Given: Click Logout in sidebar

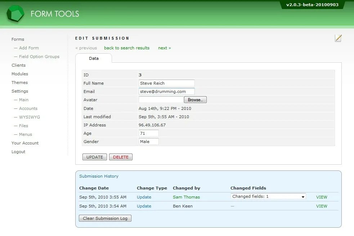Looking at the screenshot, I should [x=18, y=152].
